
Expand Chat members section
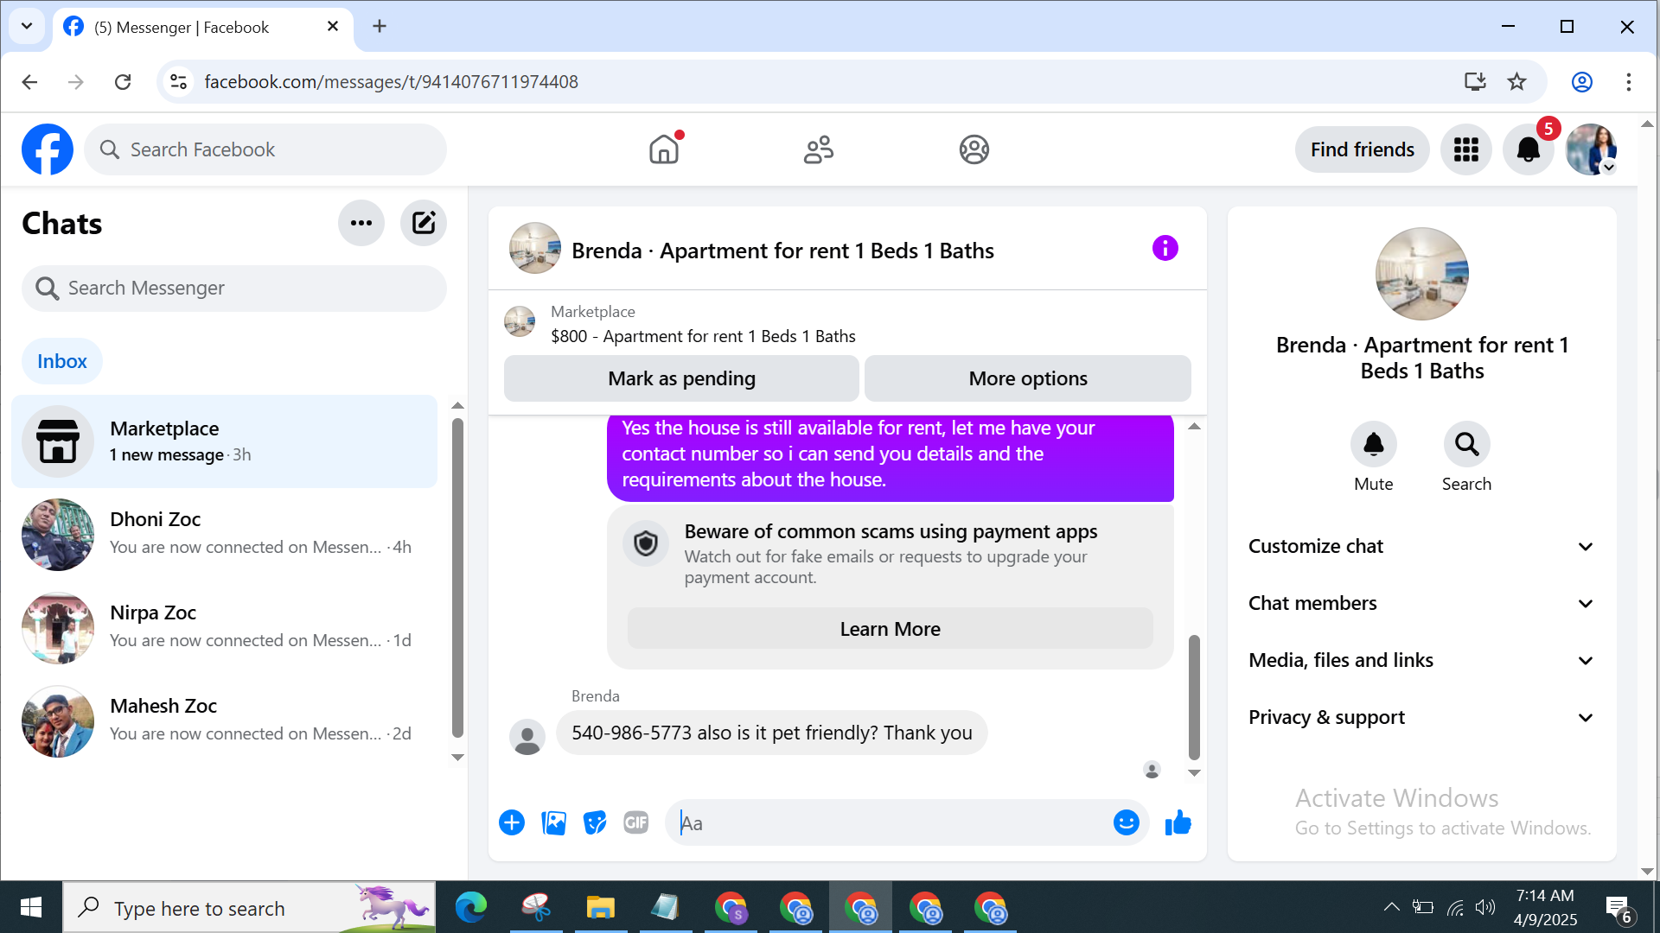[x=1421, y=603]
